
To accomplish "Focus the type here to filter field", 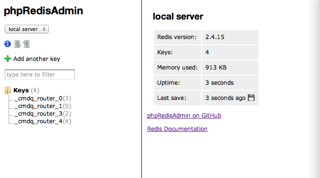I will click(40, 74).
